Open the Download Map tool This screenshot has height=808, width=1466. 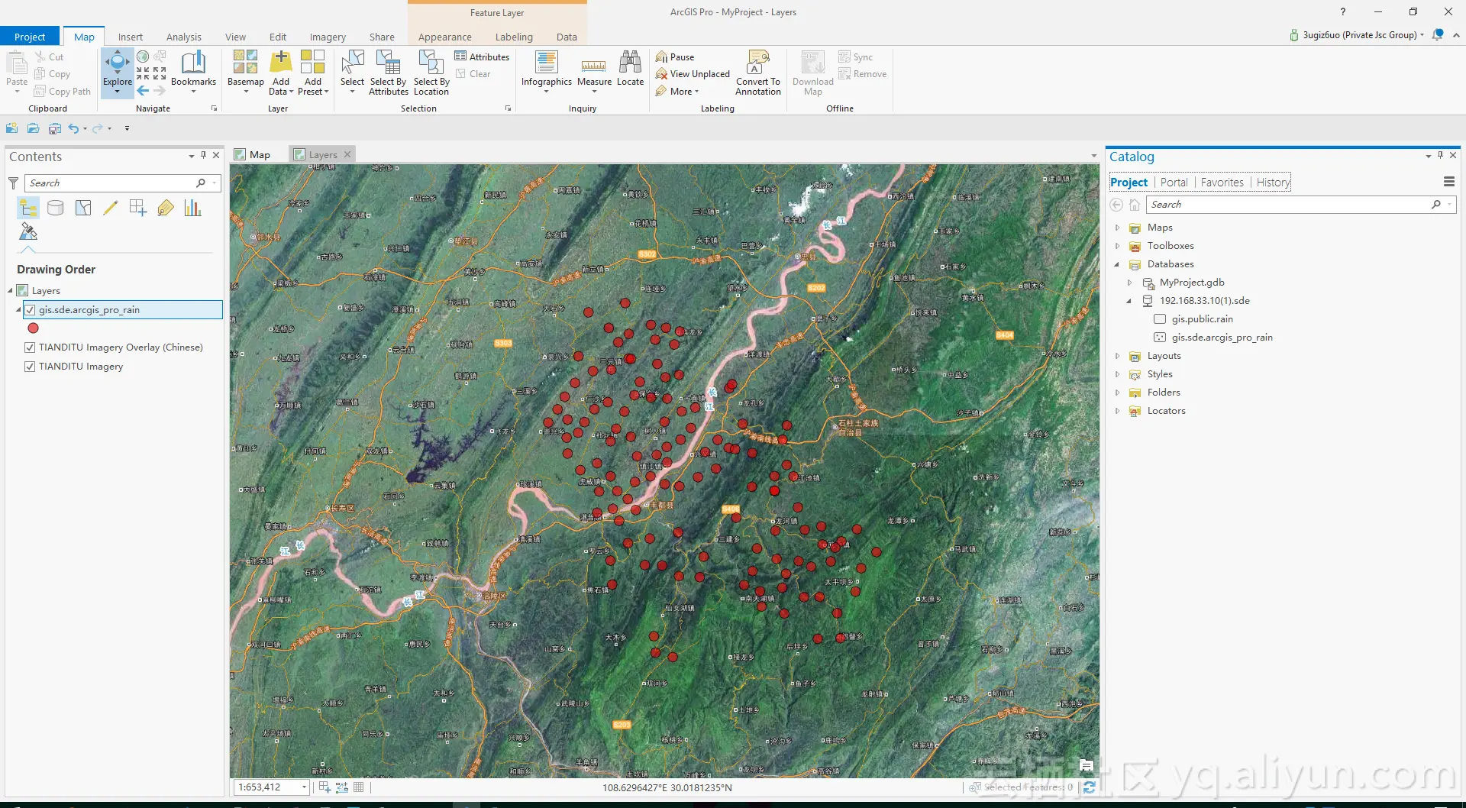(x=812, y=71)
